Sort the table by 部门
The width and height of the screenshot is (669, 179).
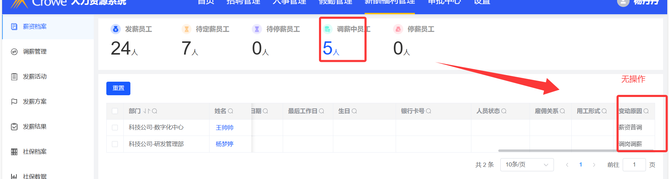147,111
